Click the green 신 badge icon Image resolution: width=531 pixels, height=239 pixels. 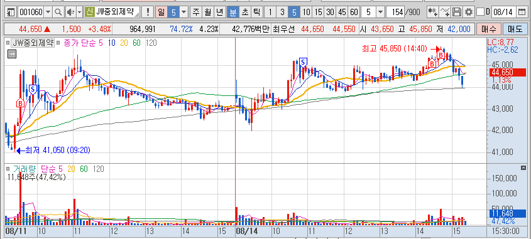pyautogui.click(x=89, y=13)
